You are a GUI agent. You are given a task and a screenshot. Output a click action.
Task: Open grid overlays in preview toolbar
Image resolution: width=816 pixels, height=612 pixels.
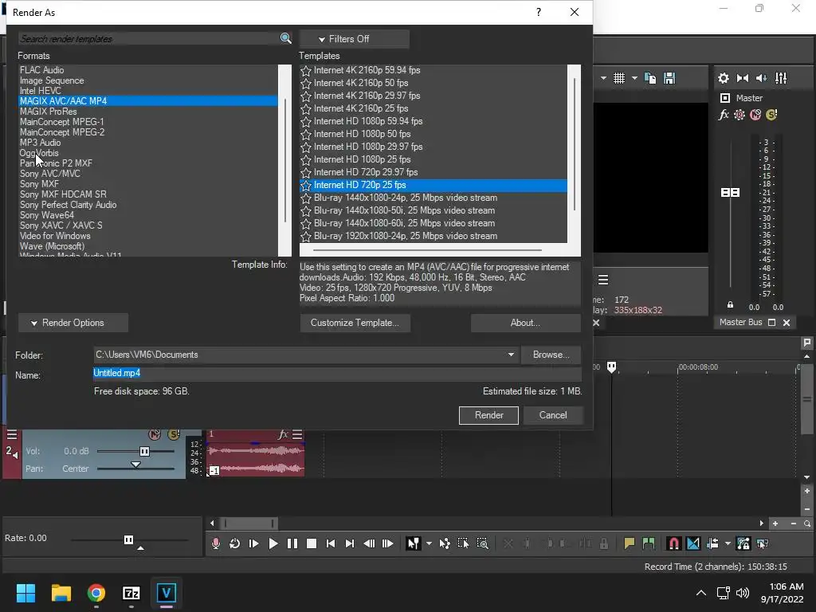tap(618, 78)
